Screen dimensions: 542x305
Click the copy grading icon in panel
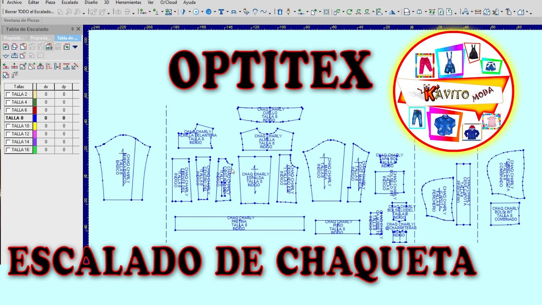14,47
